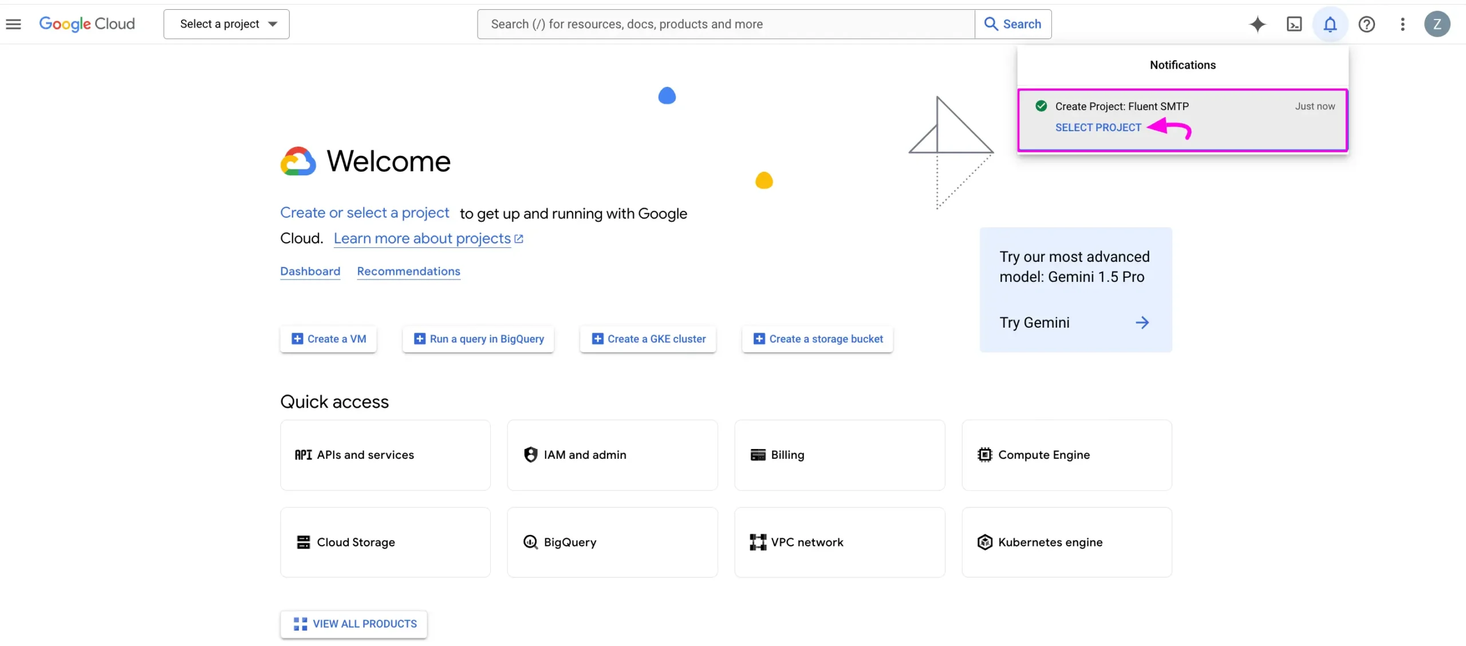The height and width of the screenshot is (646, 1466).
Task: Click the Cloud Storage icon
Action: [x=303, y=542]
